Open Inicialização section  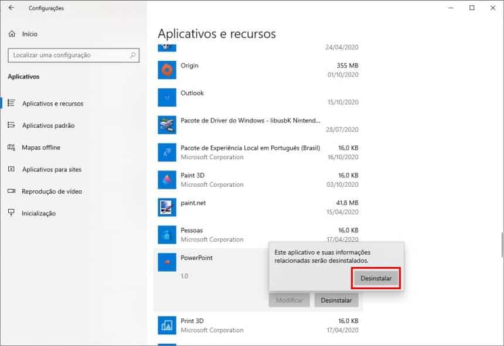pos(39,214)
